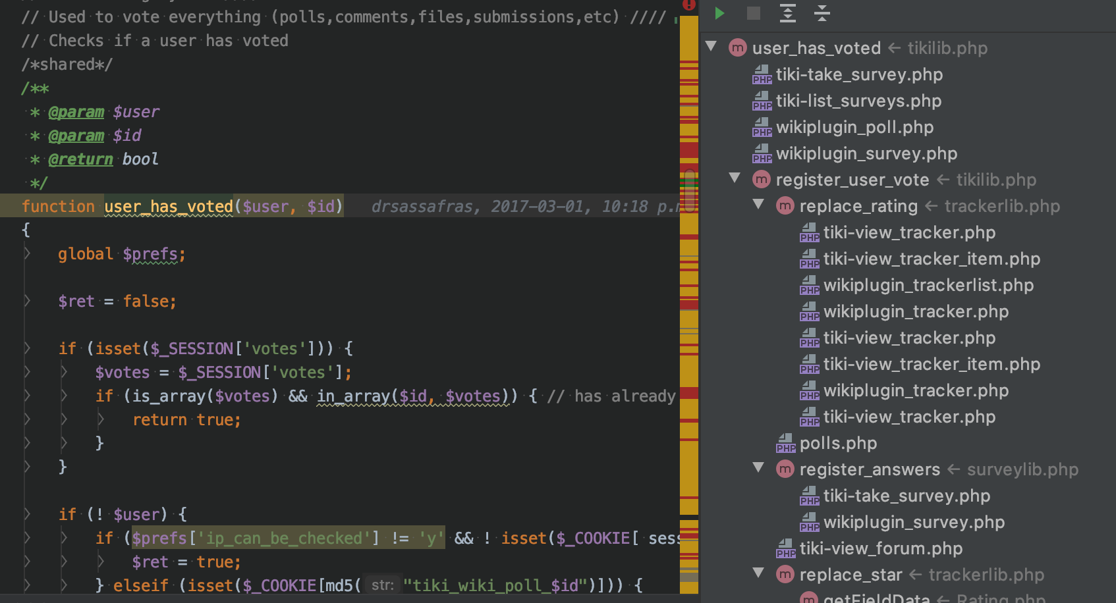Click the PHP file icon of wikiplugin_trackerlist.php

click(810, 285)
